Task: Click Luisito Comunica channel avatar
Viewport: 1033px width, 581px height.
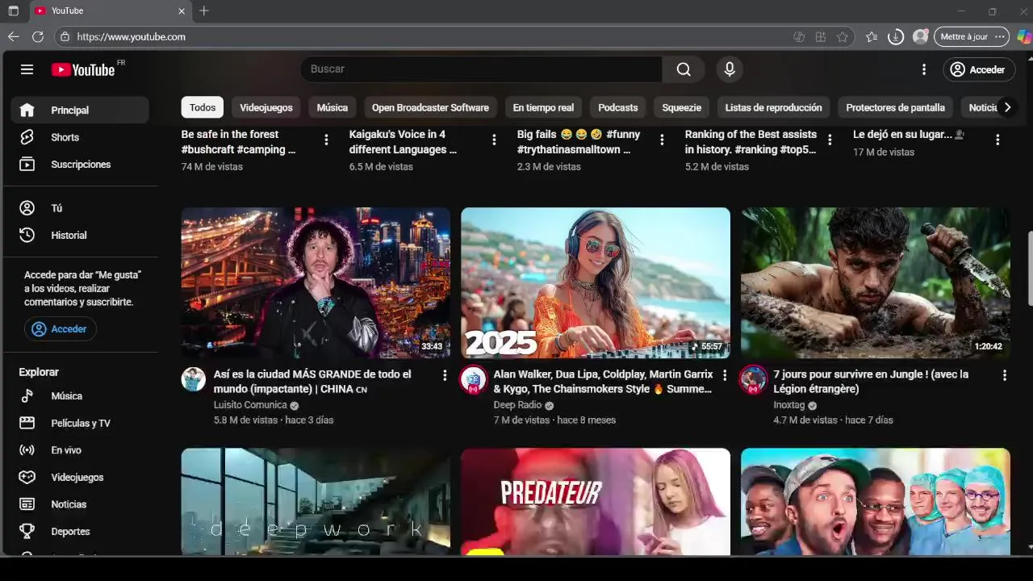Action: tap(194, 379)
